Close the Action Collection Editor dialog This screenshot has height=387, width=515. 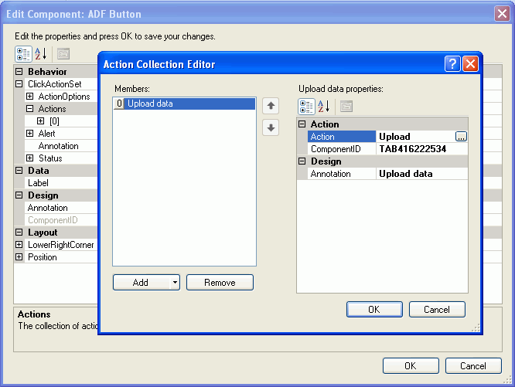[x=470, y=63]
